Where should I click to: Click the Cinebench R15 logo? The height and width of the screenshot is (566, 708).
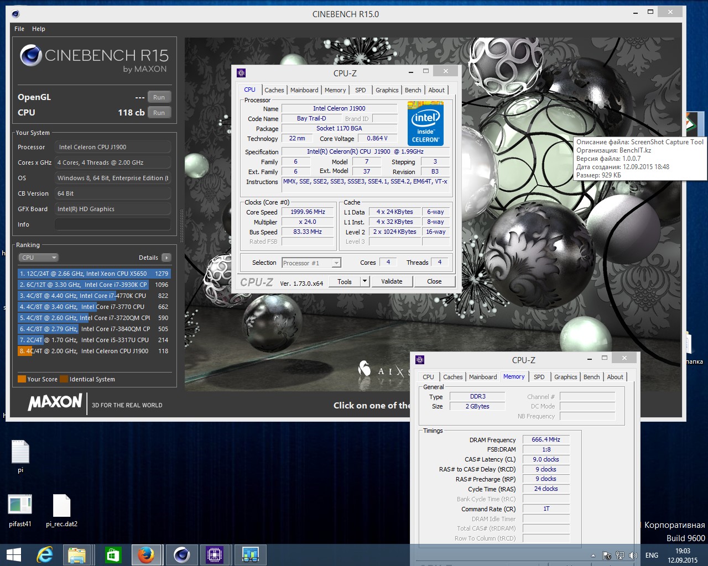tap(94, 59)
